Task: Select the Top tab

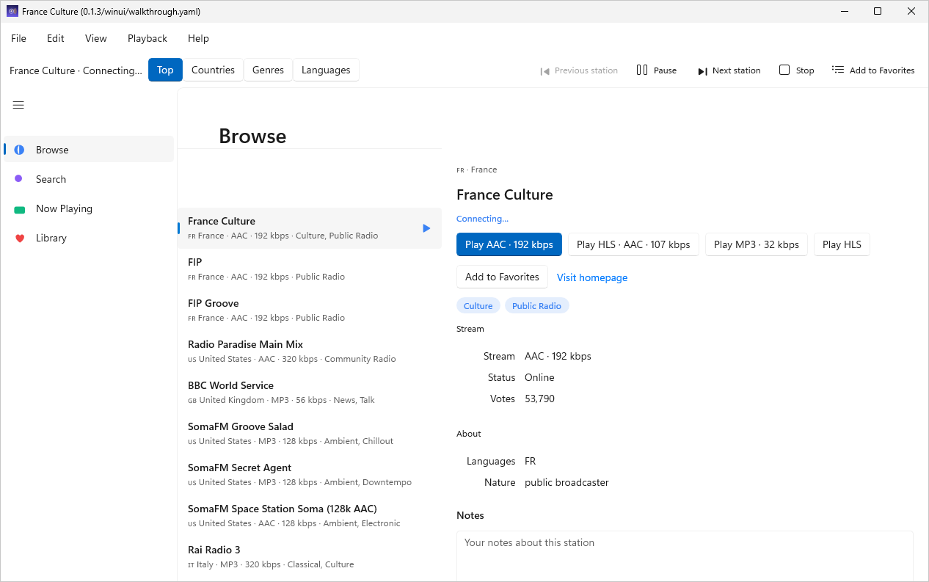Action: [x=165, y=70]
